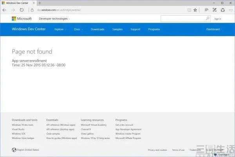235x157 pixels.
Task: Click the App server:enrollment text
Action: 29,61
